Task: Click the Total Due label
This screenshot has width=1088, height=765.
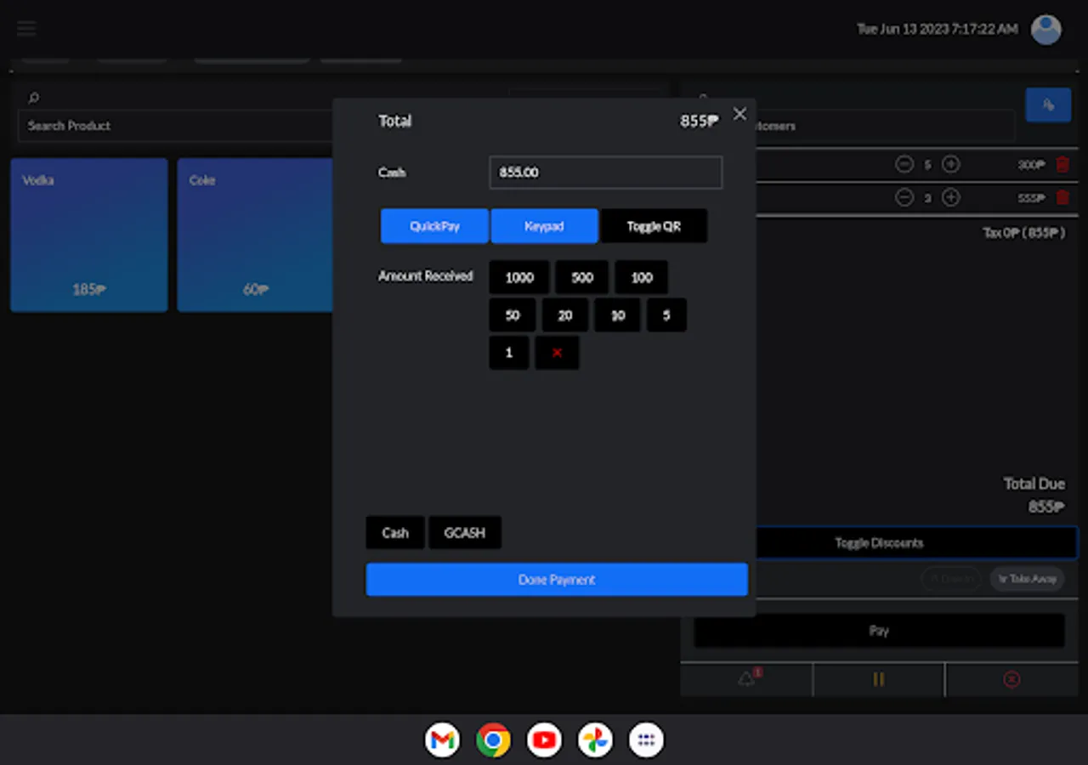Action: (1034, 484)
